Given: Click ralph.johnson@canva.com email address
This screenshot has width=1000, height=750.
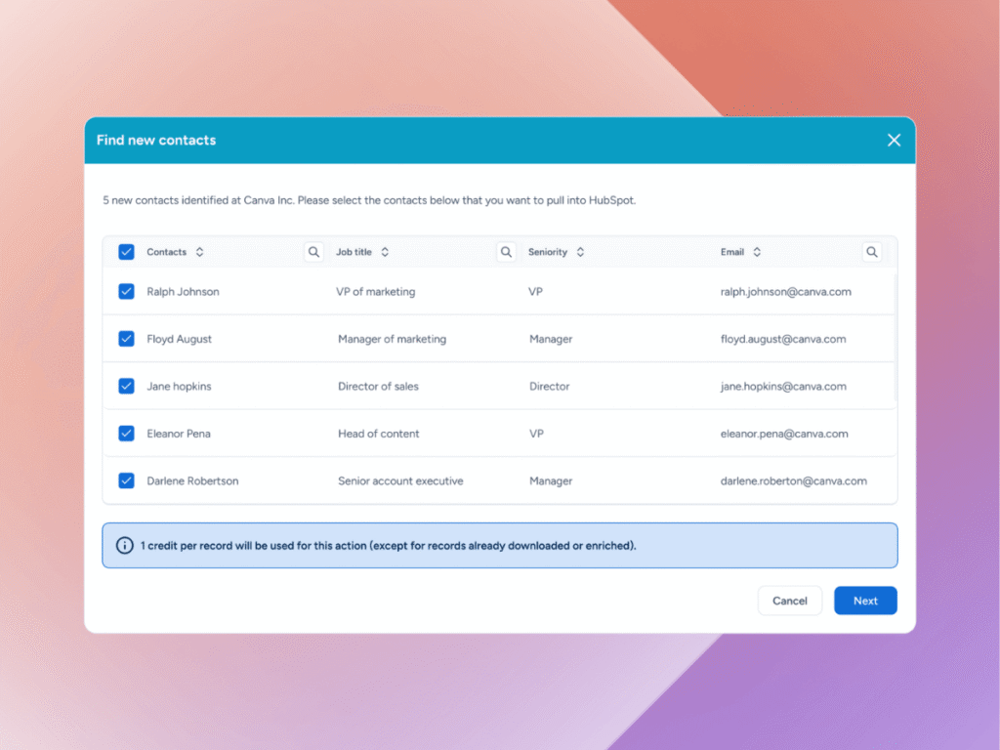Looking at the screenshot, I should 785,292.
